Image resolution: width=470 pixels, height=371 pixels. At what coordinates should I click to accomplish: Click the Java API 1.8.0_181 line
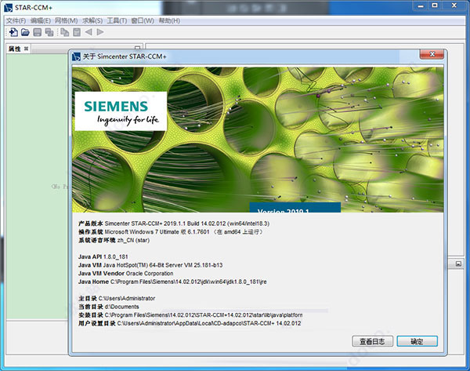click(x=103, y=257)
